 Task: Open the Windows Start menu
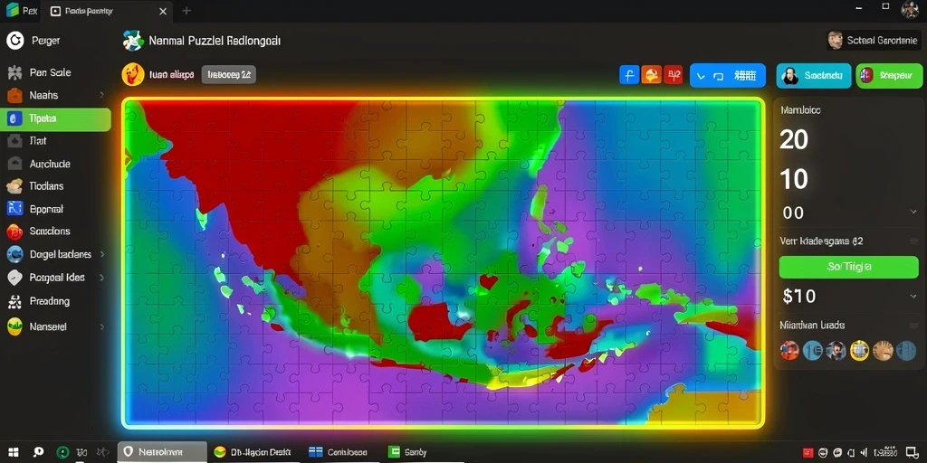(x=13, y=452)
